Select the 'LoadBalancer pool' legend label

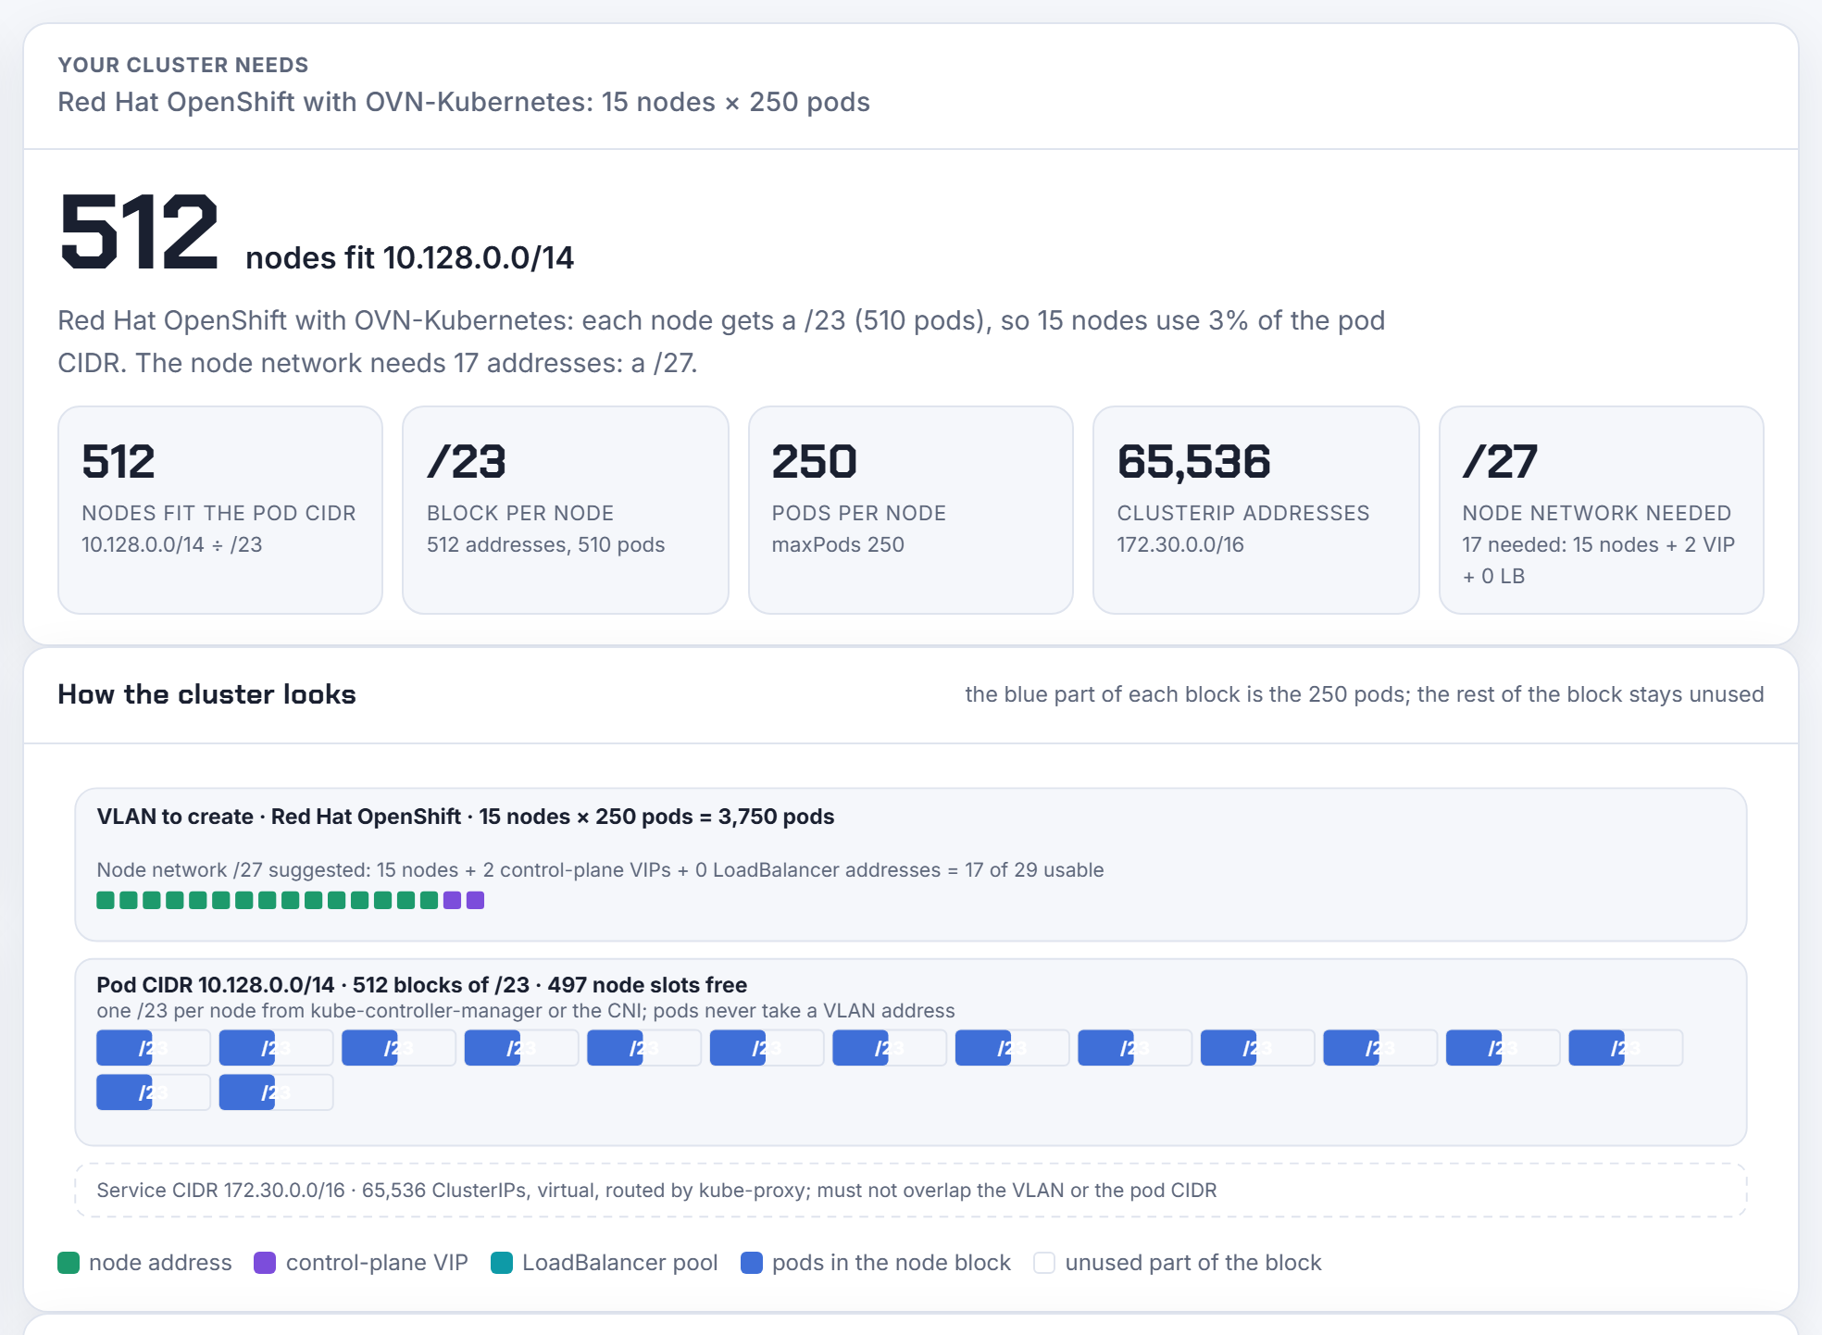[x=620, y=1263]
